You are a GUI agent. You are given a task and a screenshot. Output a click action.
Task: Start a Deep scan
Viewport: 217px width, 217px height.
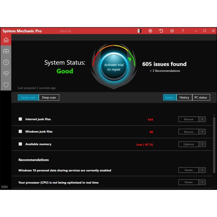click(x=49, y=97)
